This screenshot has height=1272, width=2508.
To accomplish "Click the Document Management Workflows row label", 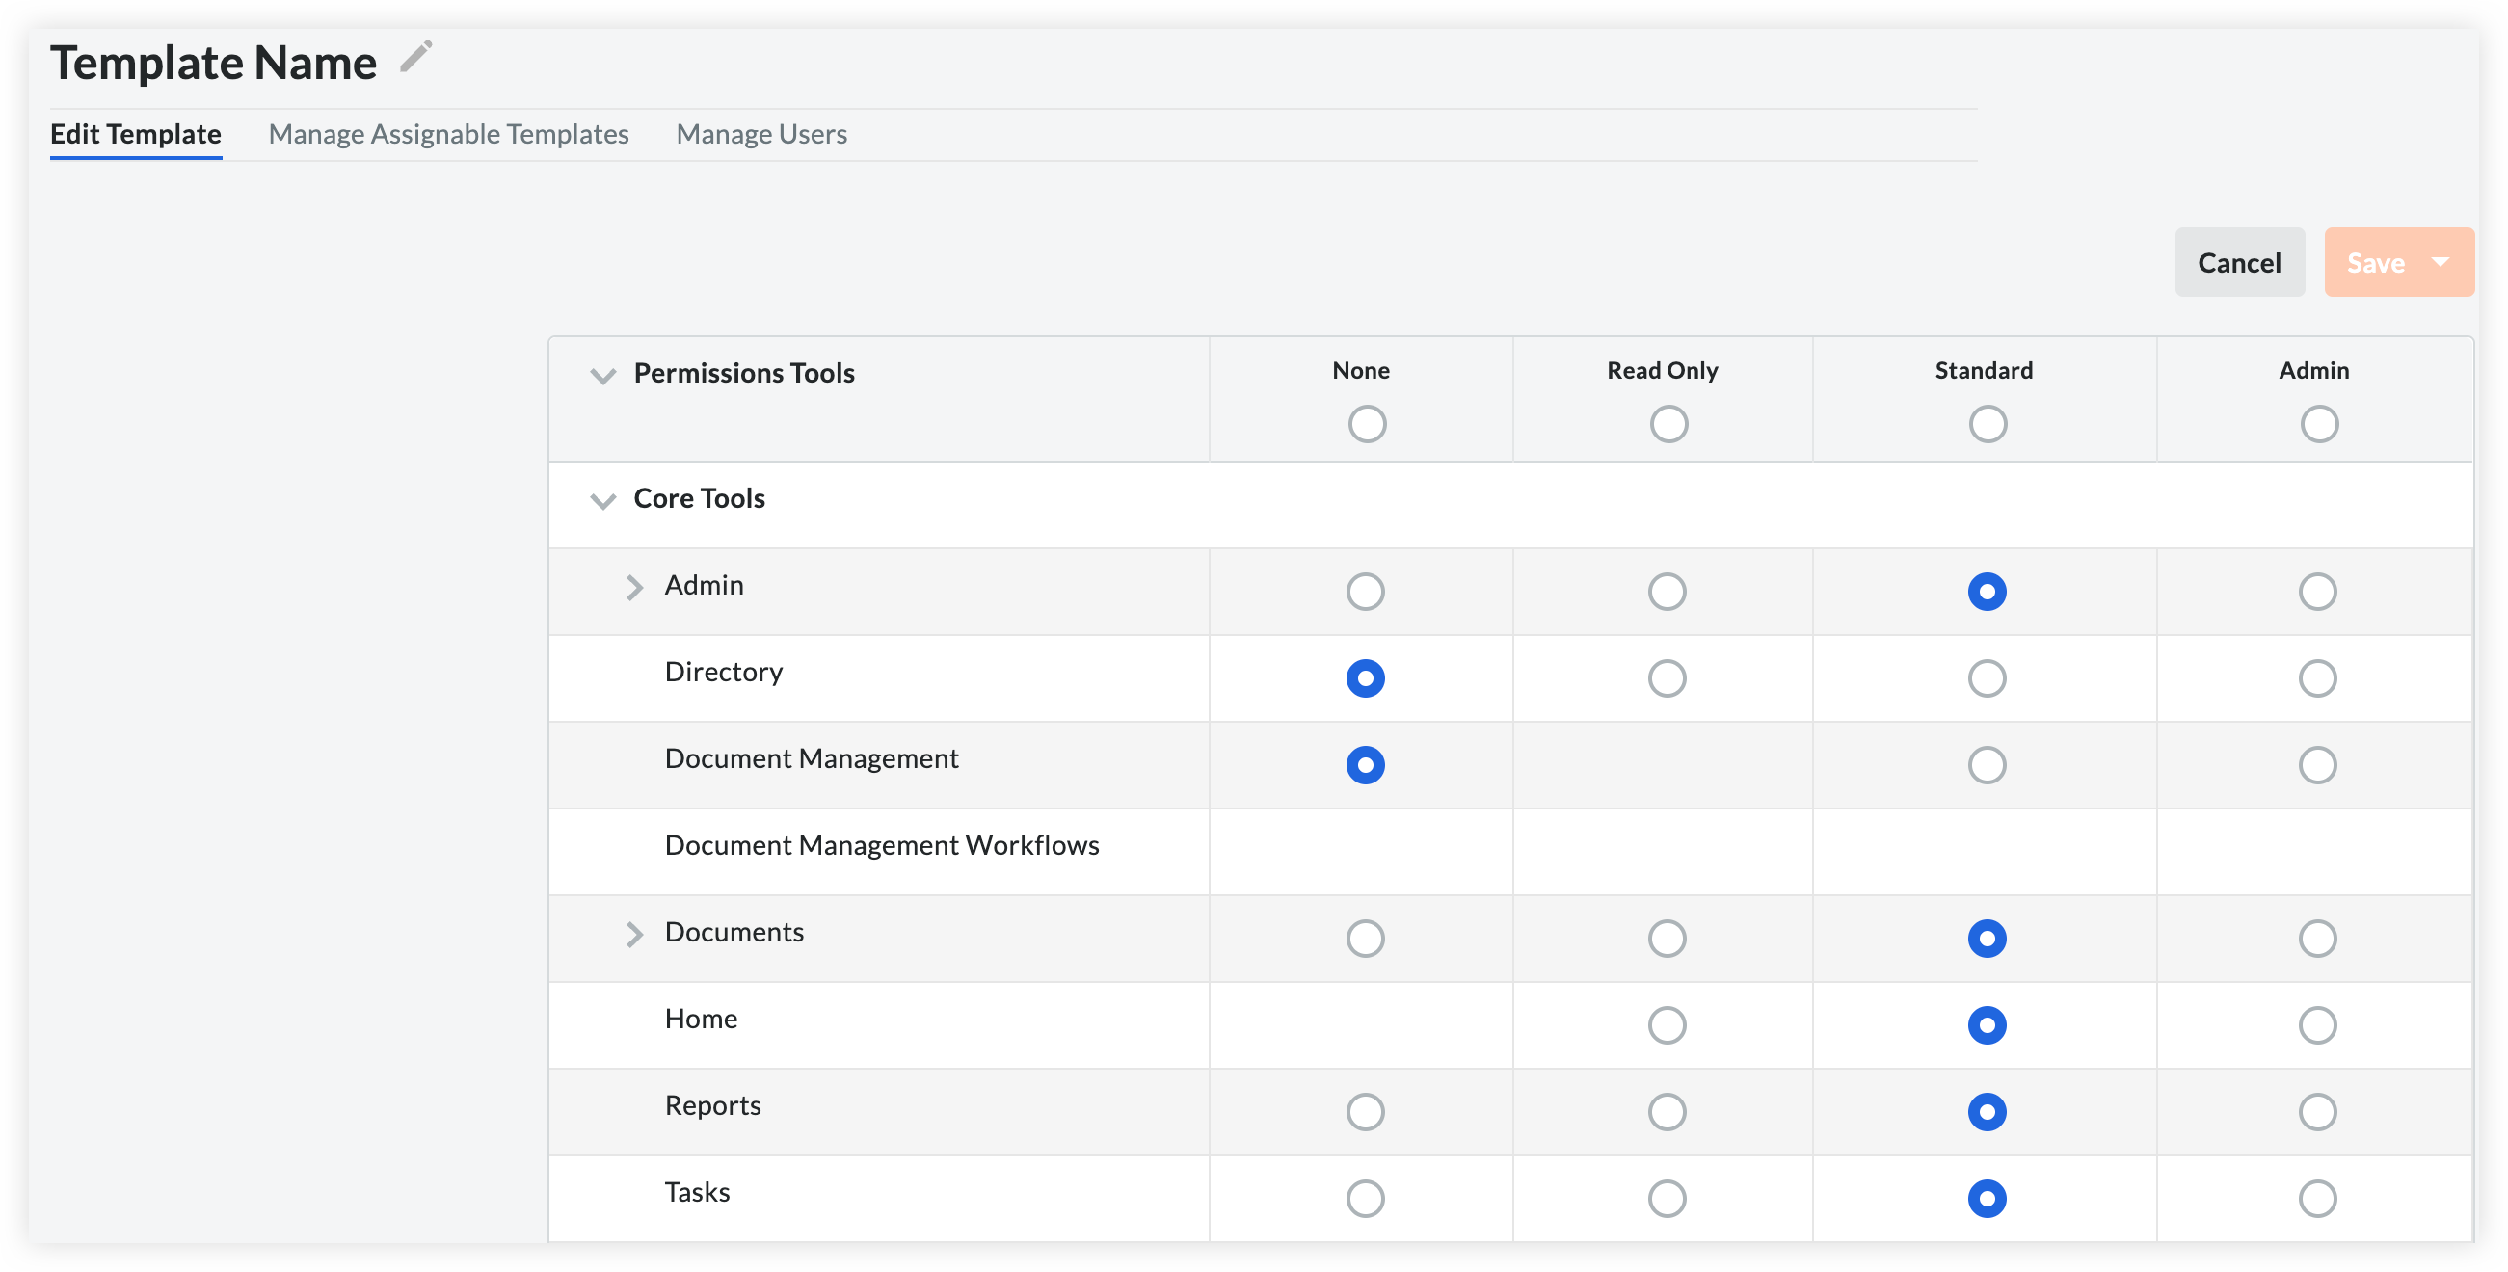I will click(x=881, y=844).
